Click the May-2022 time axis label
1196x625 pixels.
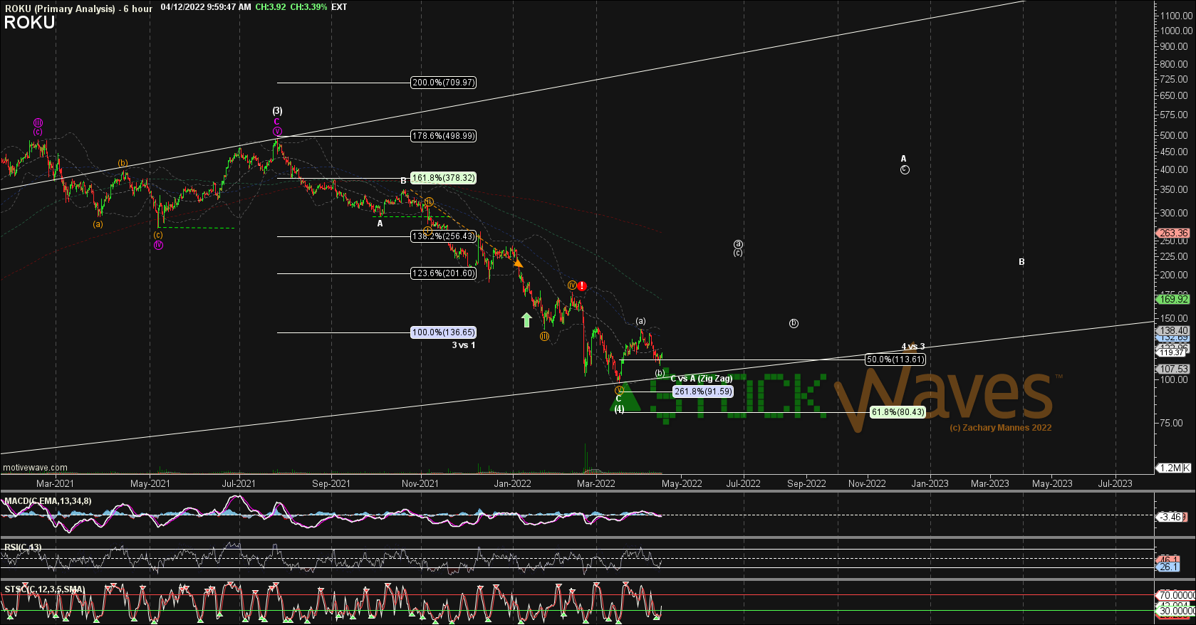click(x=682, y=483)
